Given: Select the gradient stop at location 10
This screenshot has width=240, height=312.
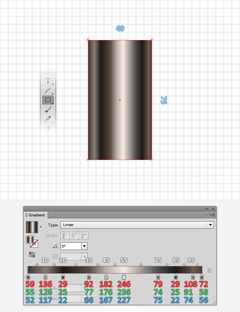Looking at the screenshot, I should pos(45,276).
